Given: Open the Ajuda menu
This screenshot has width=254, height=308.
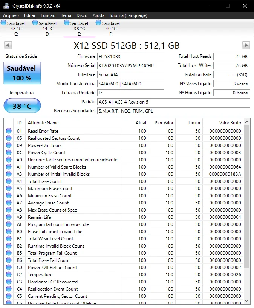Looking at the screenshot, I should 98,15.
